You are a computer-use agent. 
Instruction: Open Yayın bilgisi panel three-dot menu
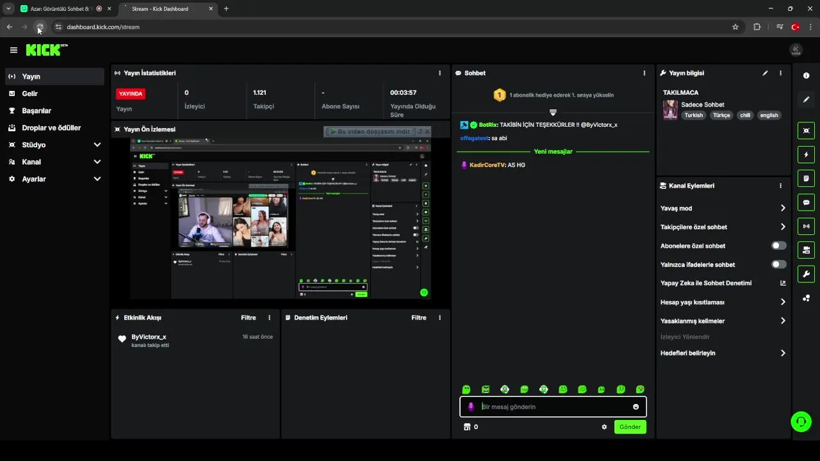pyautogui.click(x=780, y=73)
